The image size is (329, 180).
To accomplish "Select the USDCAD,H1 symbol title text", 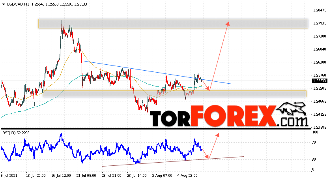I will click(x=18, y=4).
